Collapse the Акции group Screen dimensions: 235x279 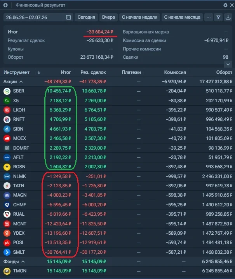[21, 82]
